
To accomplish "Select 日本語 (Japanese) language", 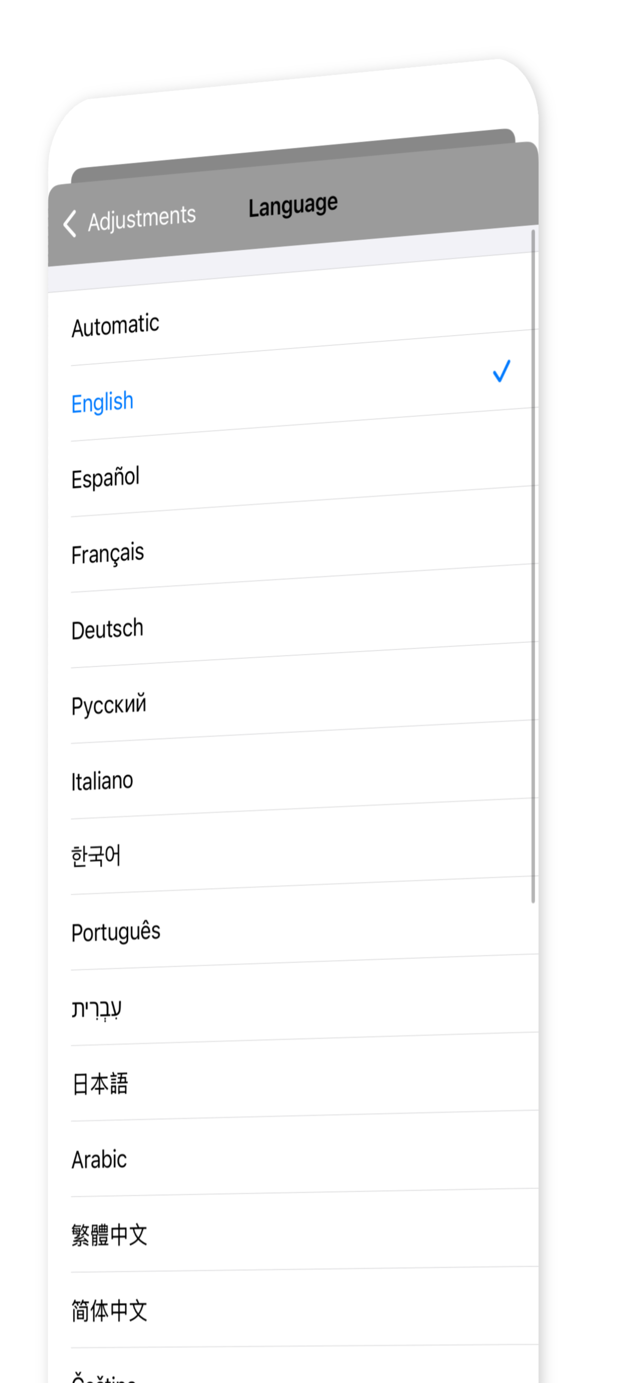I will 100,1084.
